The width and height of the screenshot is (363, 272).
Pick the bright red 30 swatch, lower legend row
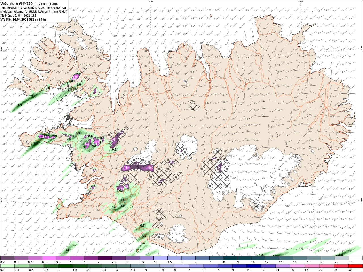click(356, 266)
